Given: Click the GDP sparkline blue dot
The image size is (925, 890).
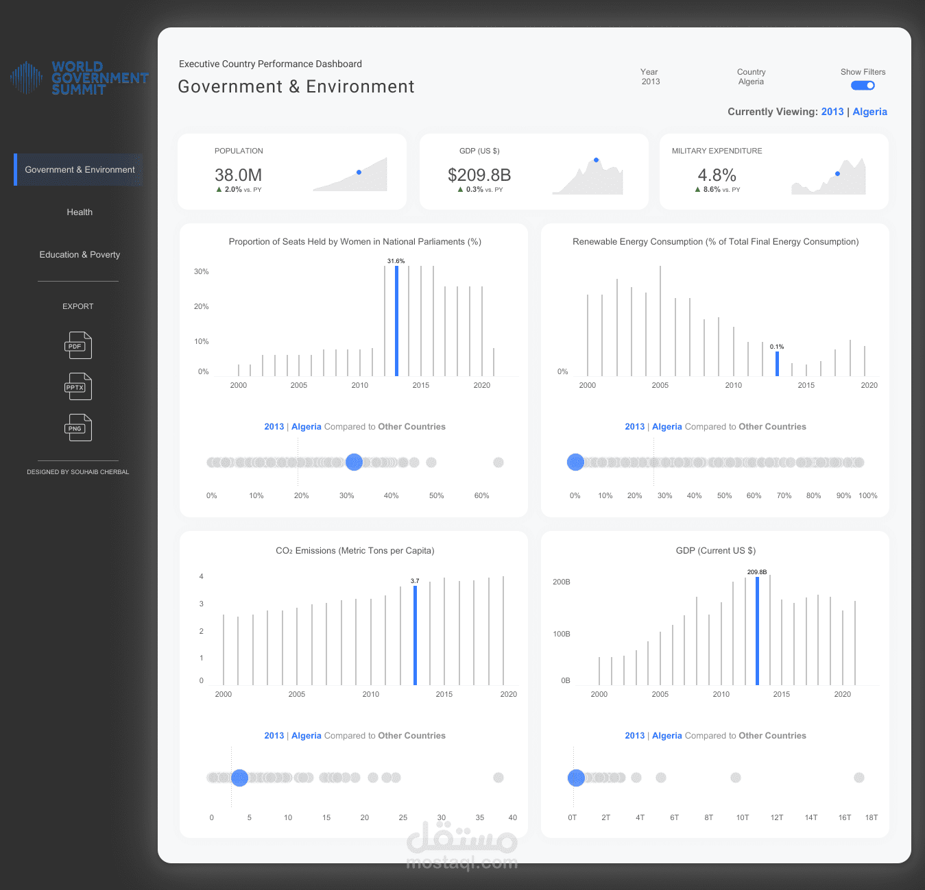Looking at the screenshot, I should pyautogui.click(x=596, y=160).
